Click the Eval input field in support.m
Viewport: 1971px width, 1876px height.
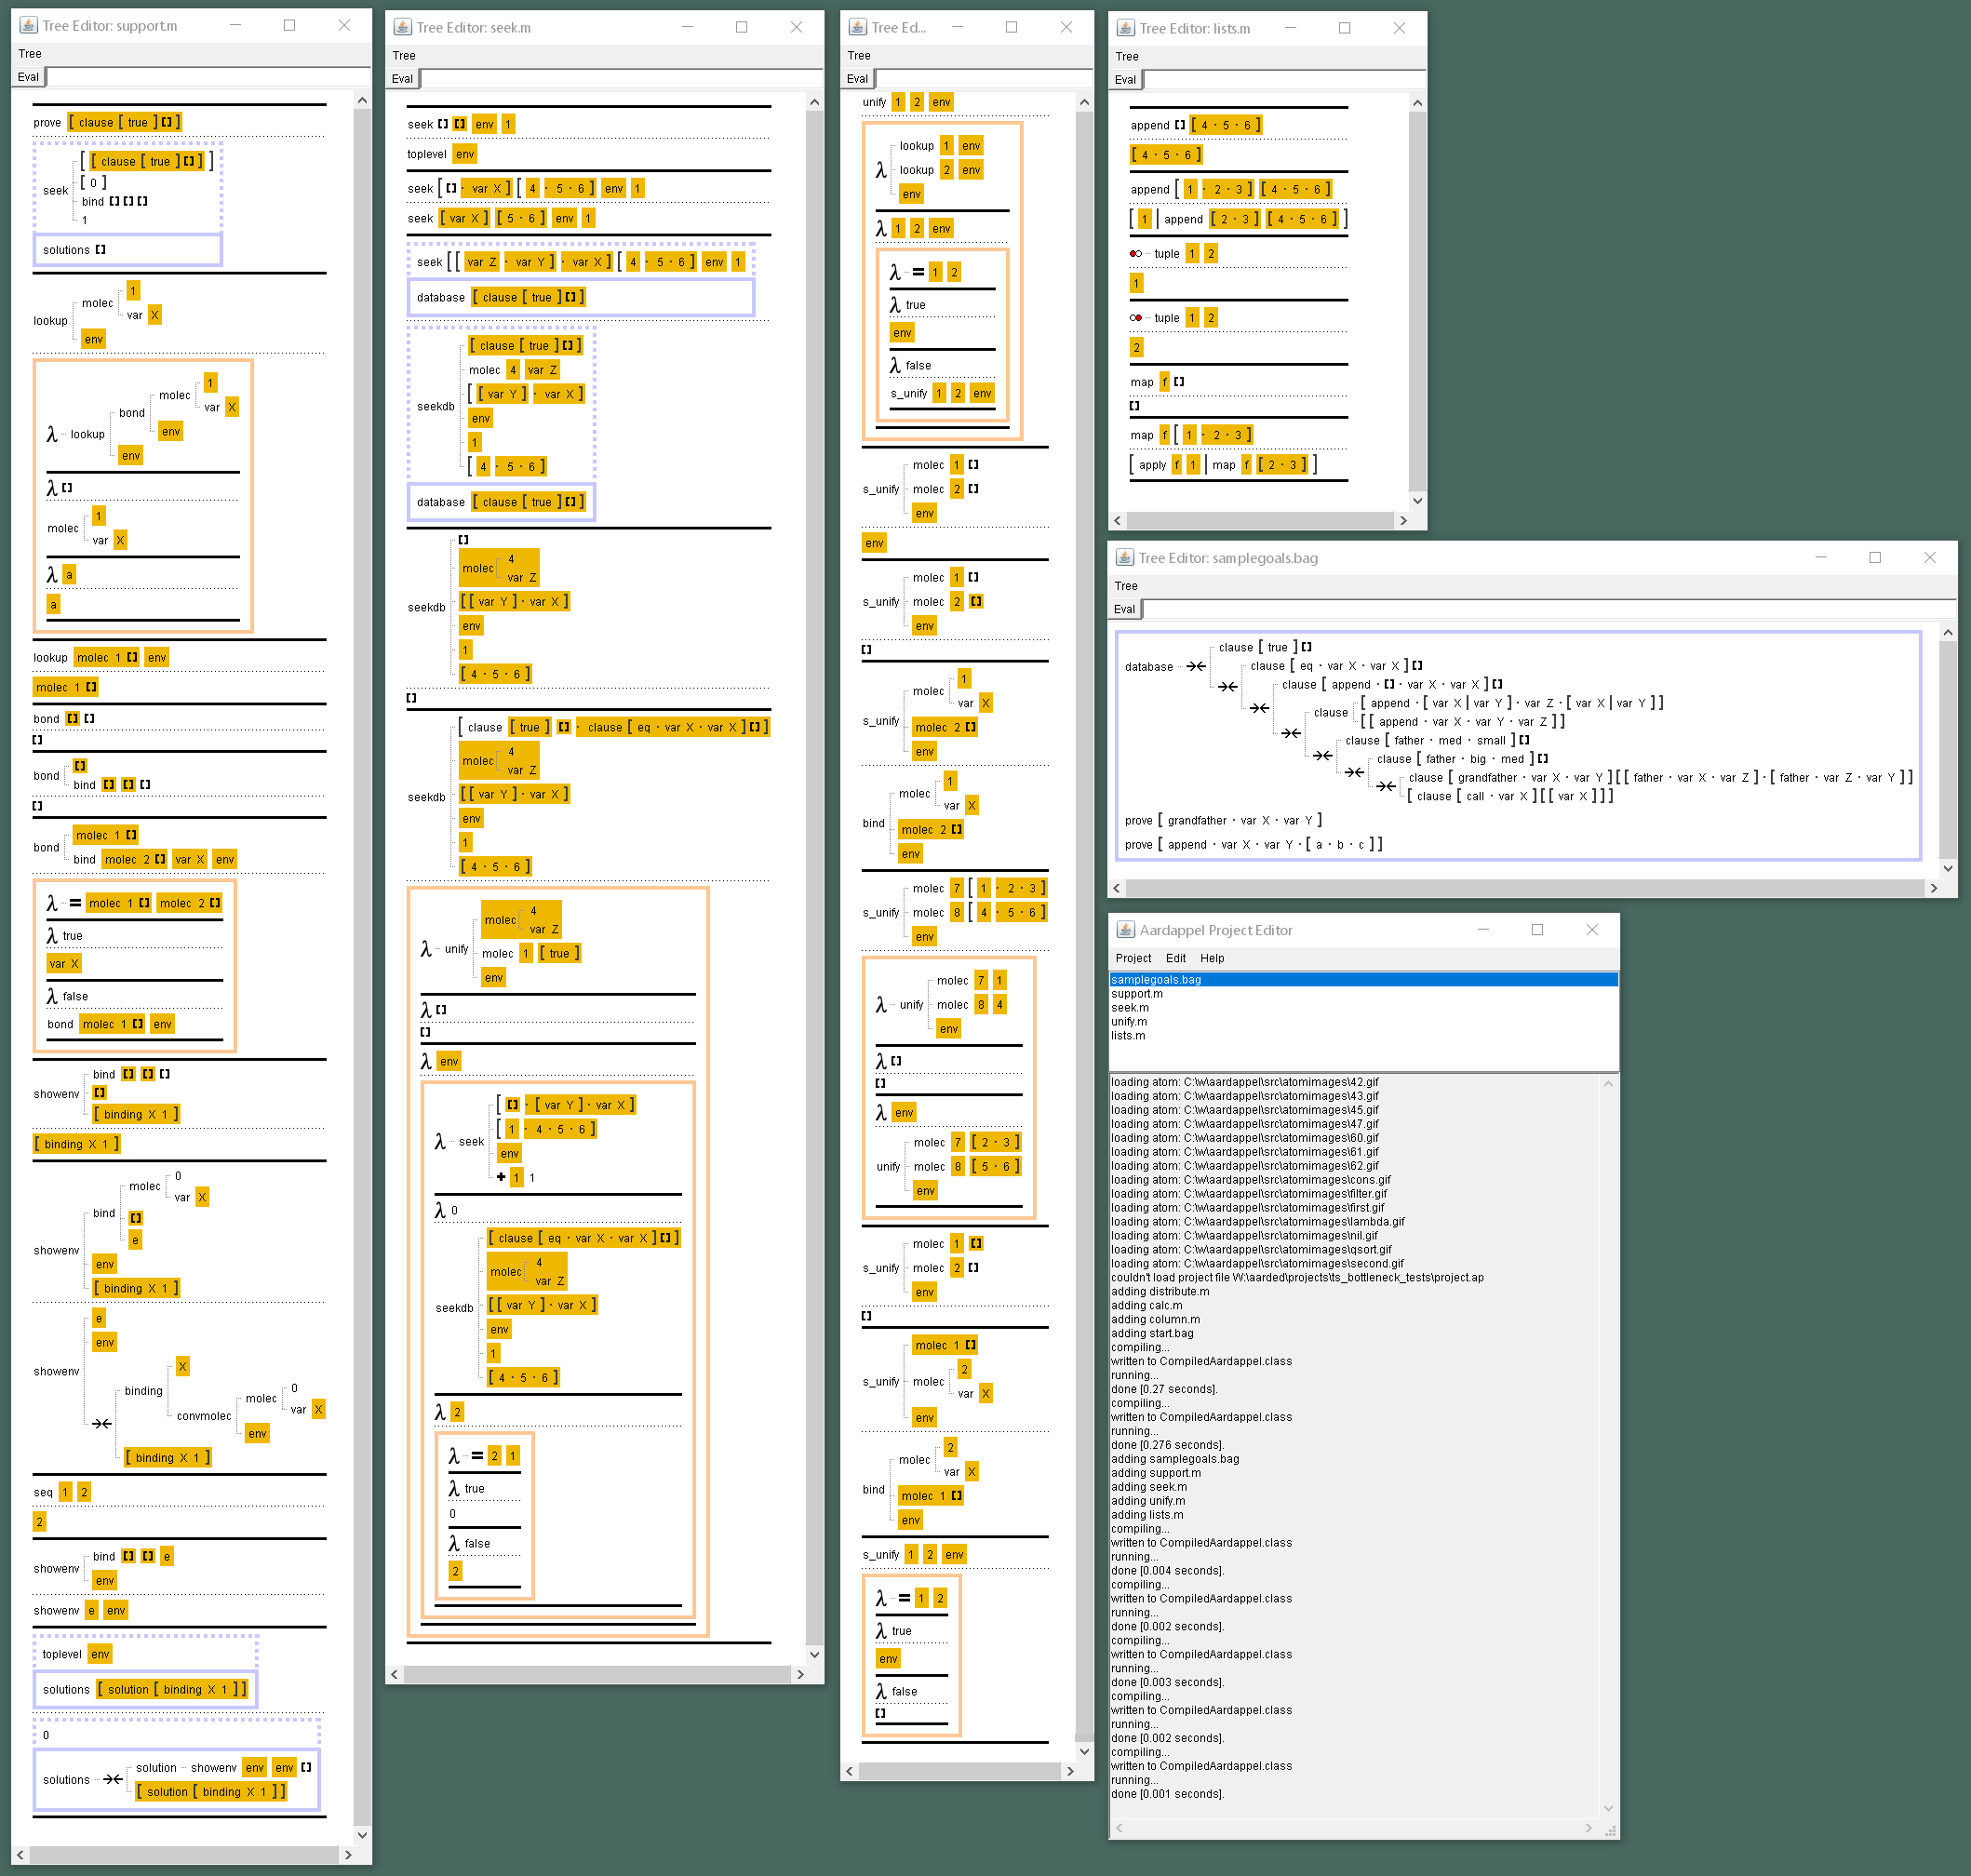point(208,77)
